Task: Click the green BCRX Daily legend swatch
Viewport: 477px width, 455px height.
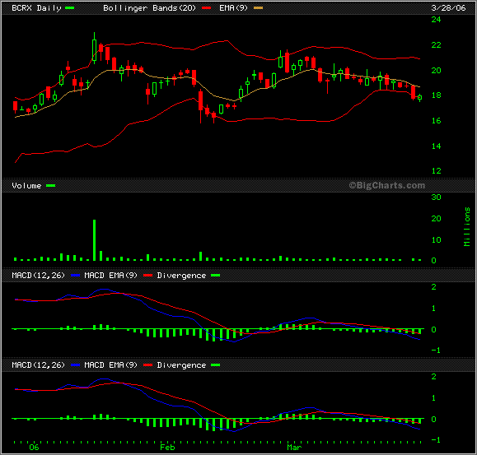Action: click(x=70, y=8)
